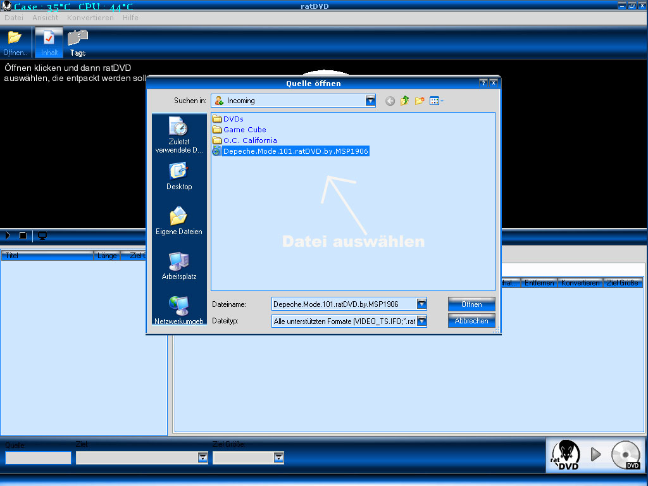Expand the Ziel Größe dropdown at the bottom
The width and height of the screenshot is (648, 486).
click(x=278, y=458)
